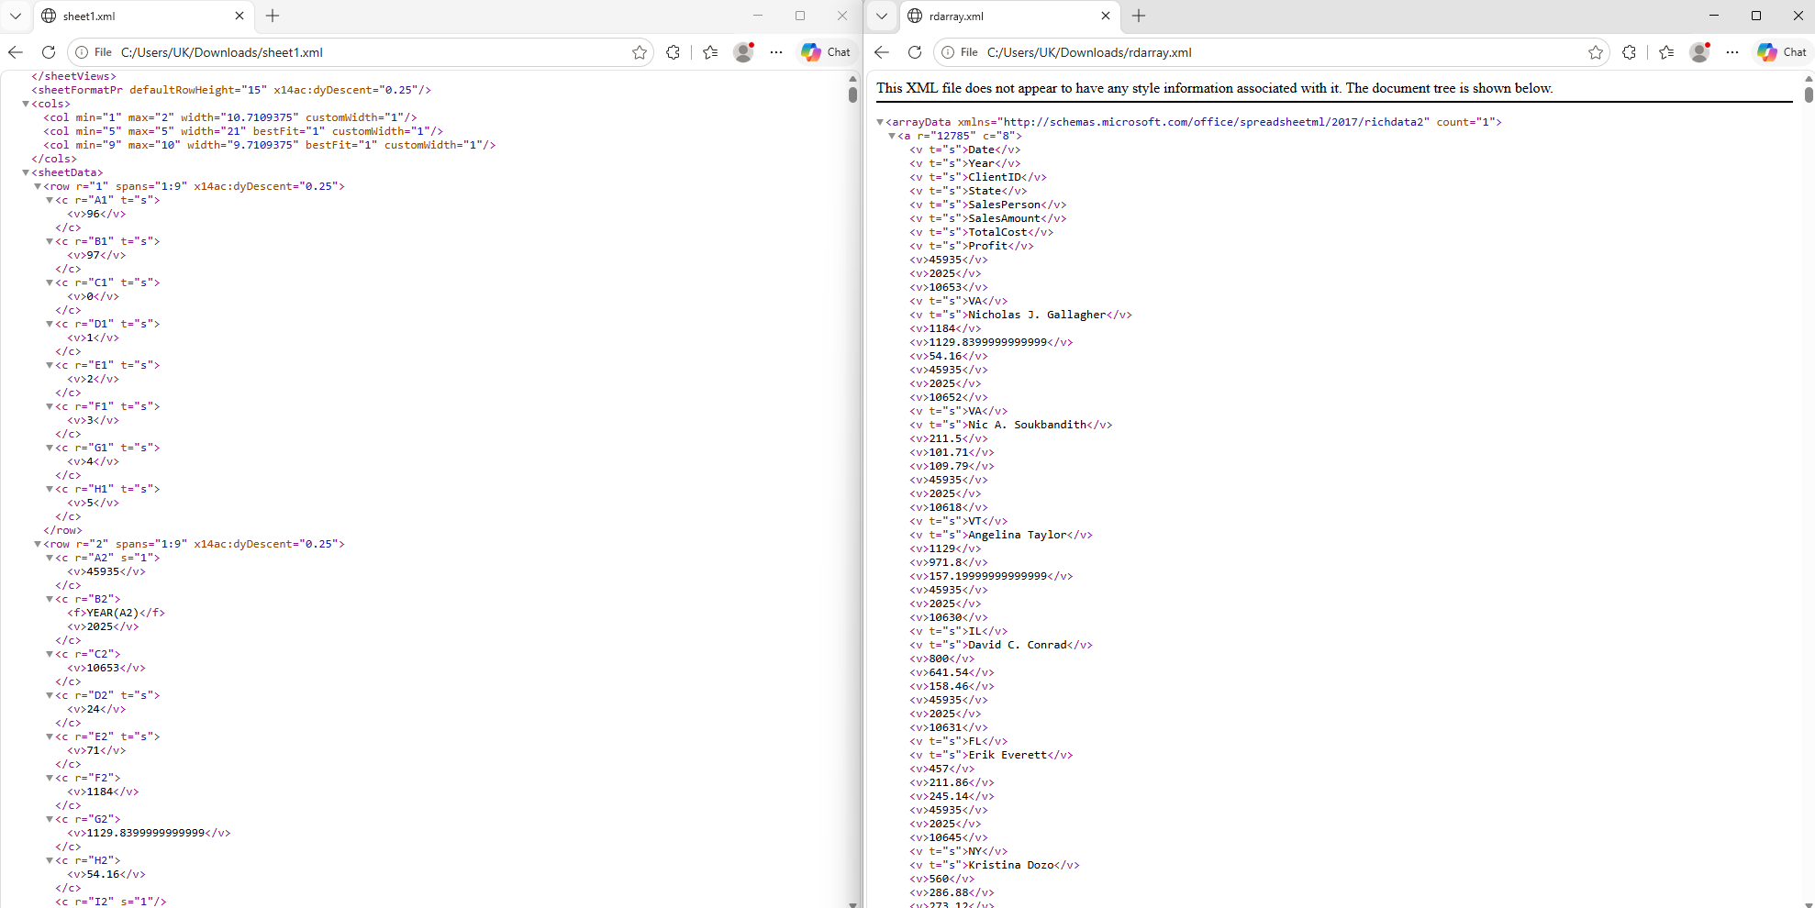Open Favorites list in sheet1.xml window
1815x908 pixels.
pyautogui.click(x=710, y=52)
